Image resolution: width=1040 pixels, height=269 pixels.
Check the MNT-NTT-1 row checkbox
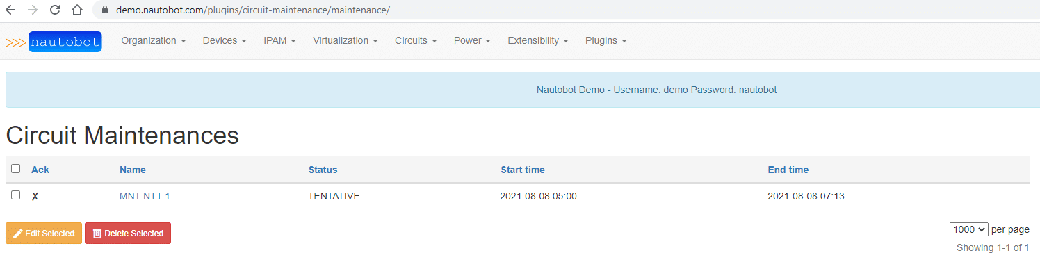pyautogui.click(x=16, y=195)
